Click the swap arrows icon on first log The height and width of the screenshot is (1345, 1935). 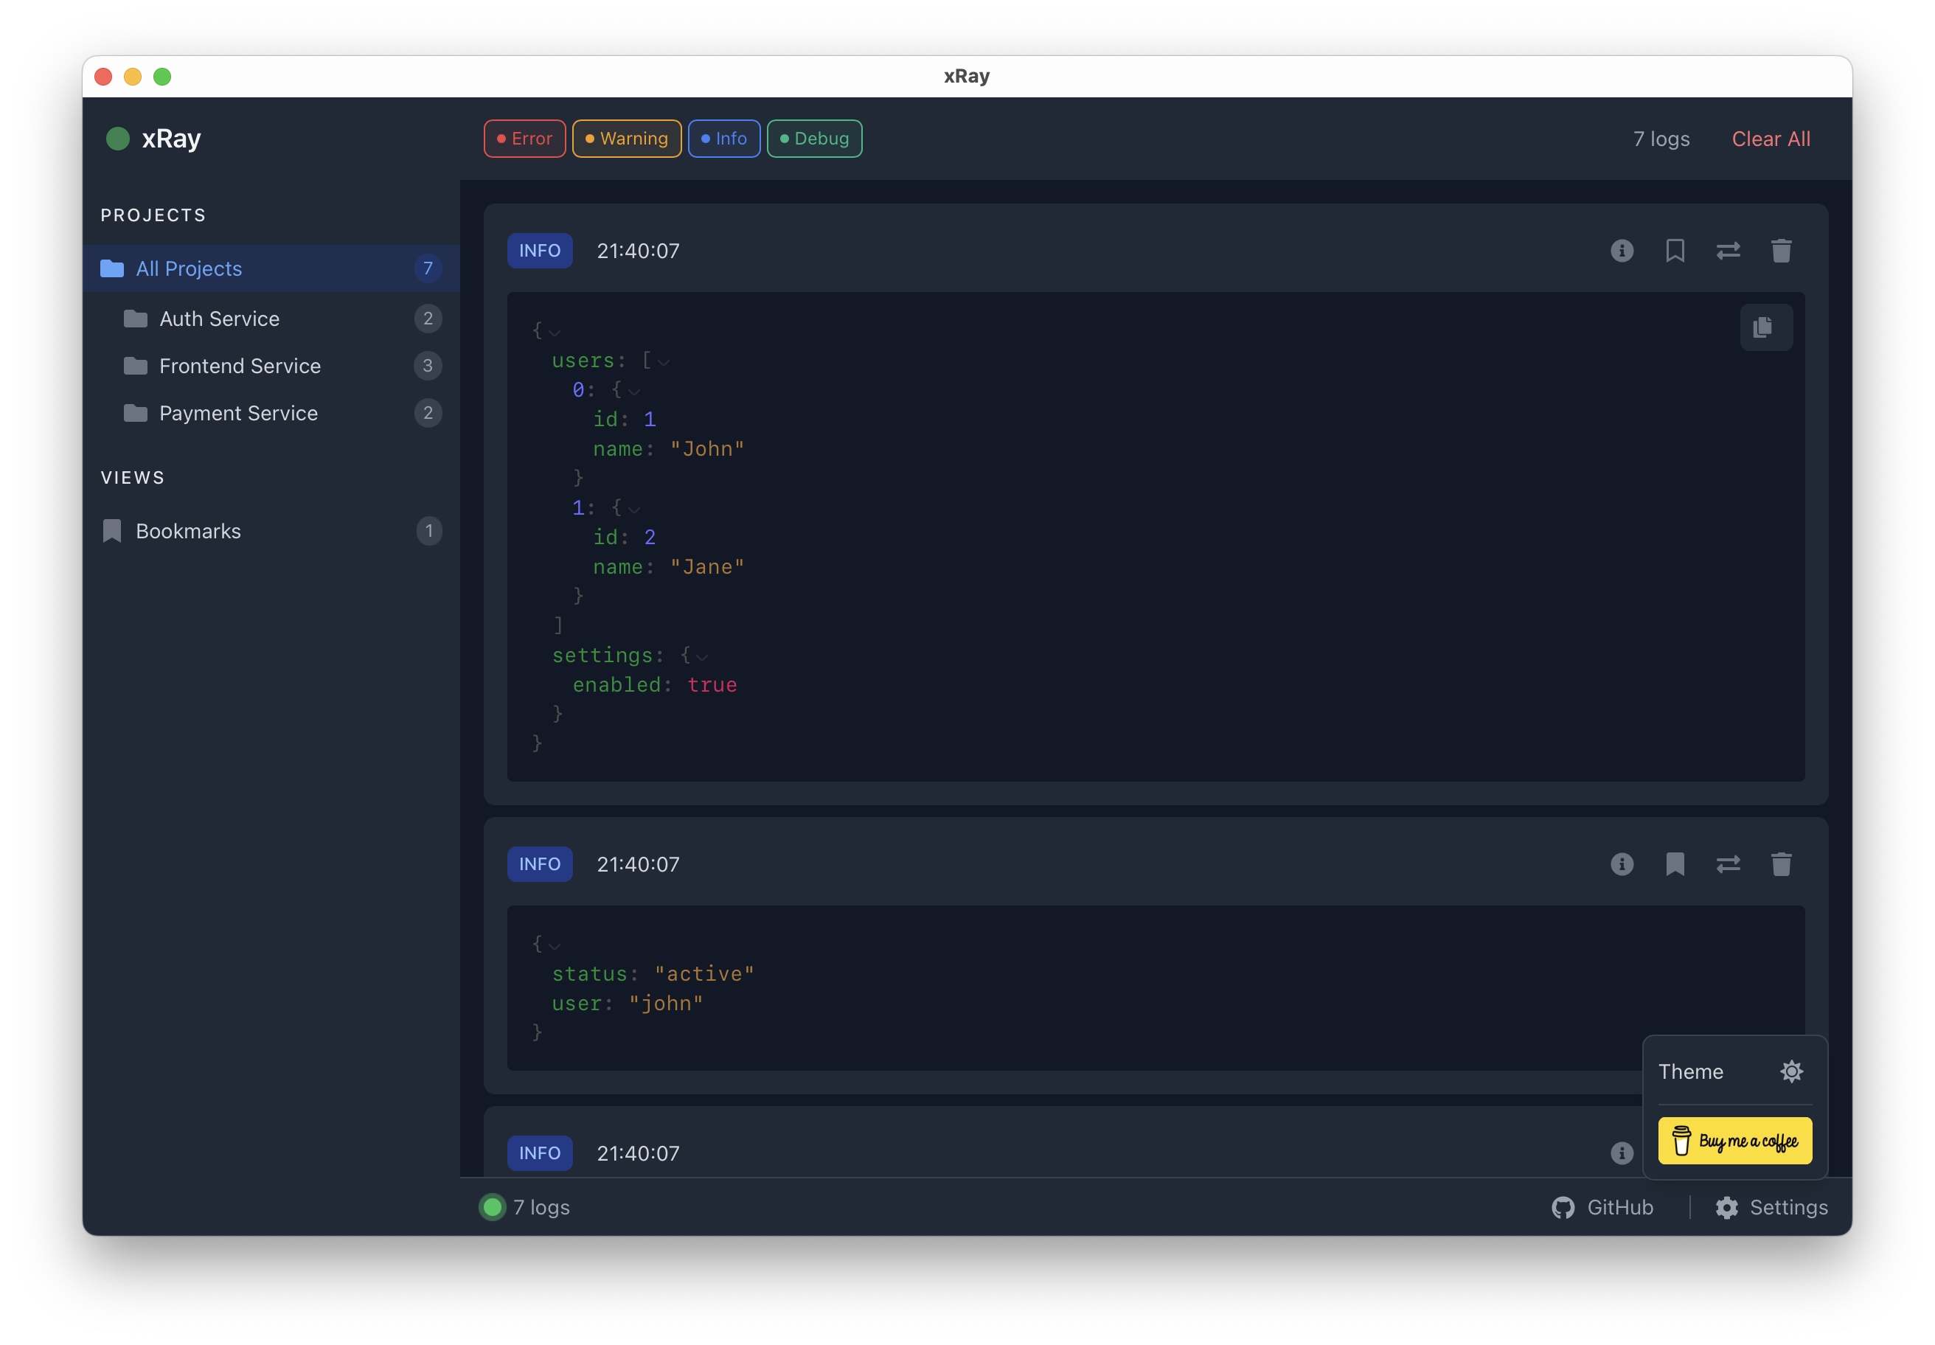[x=1728, y=251]
